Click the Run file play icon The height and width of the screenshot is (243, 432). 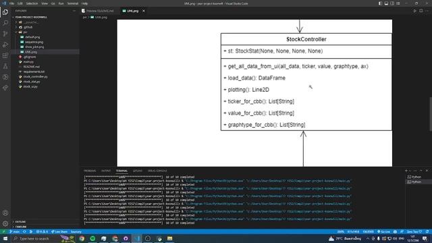click(x=414, y=11)
